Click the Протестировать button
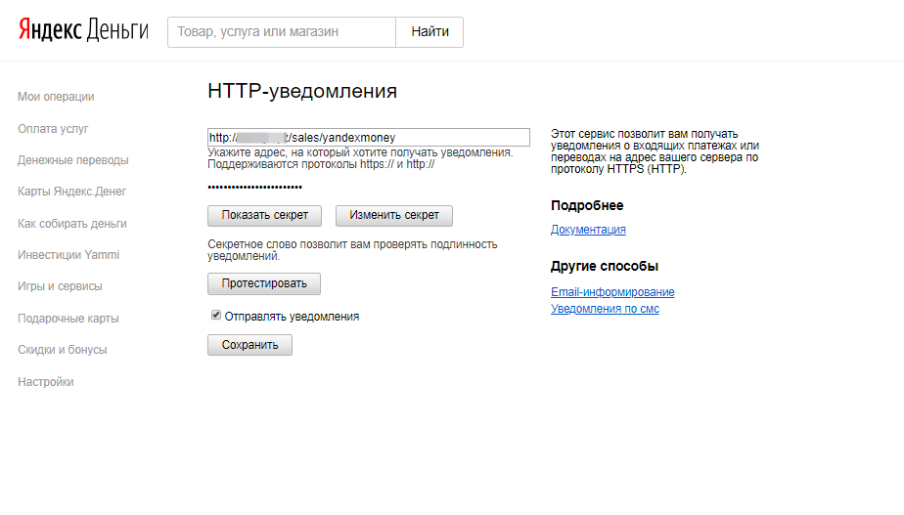904x515 pixels. [x=264, y=283]
